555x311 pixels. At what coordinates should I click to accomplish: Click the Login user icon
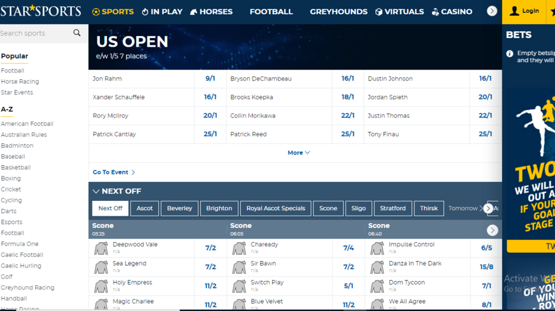pyautogui.click(x=514, y=11)
